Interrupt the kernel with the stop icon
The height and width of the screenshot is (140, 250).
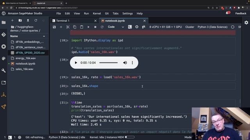[x=95, y=27]
